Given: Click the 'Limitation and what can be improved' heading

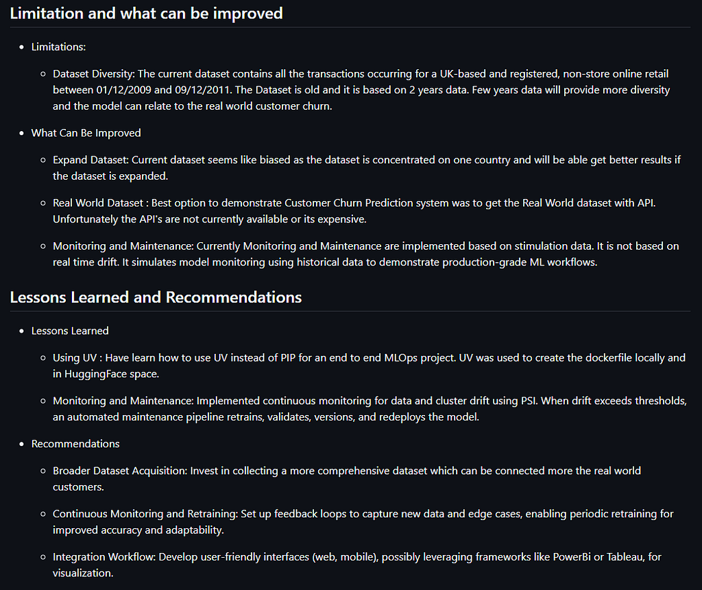Looking at the screenshot, I should (146, 14).
